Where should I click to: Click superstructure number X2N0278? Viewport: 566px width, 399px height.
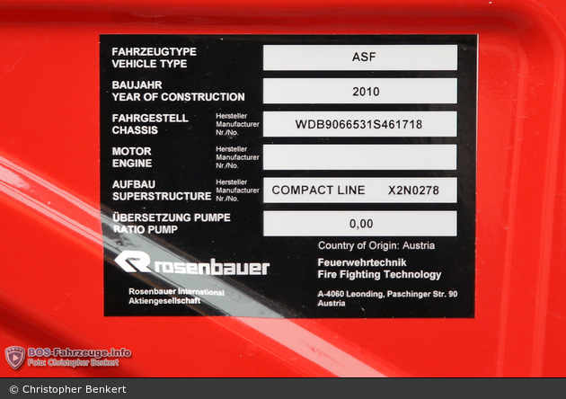(413, 191)
